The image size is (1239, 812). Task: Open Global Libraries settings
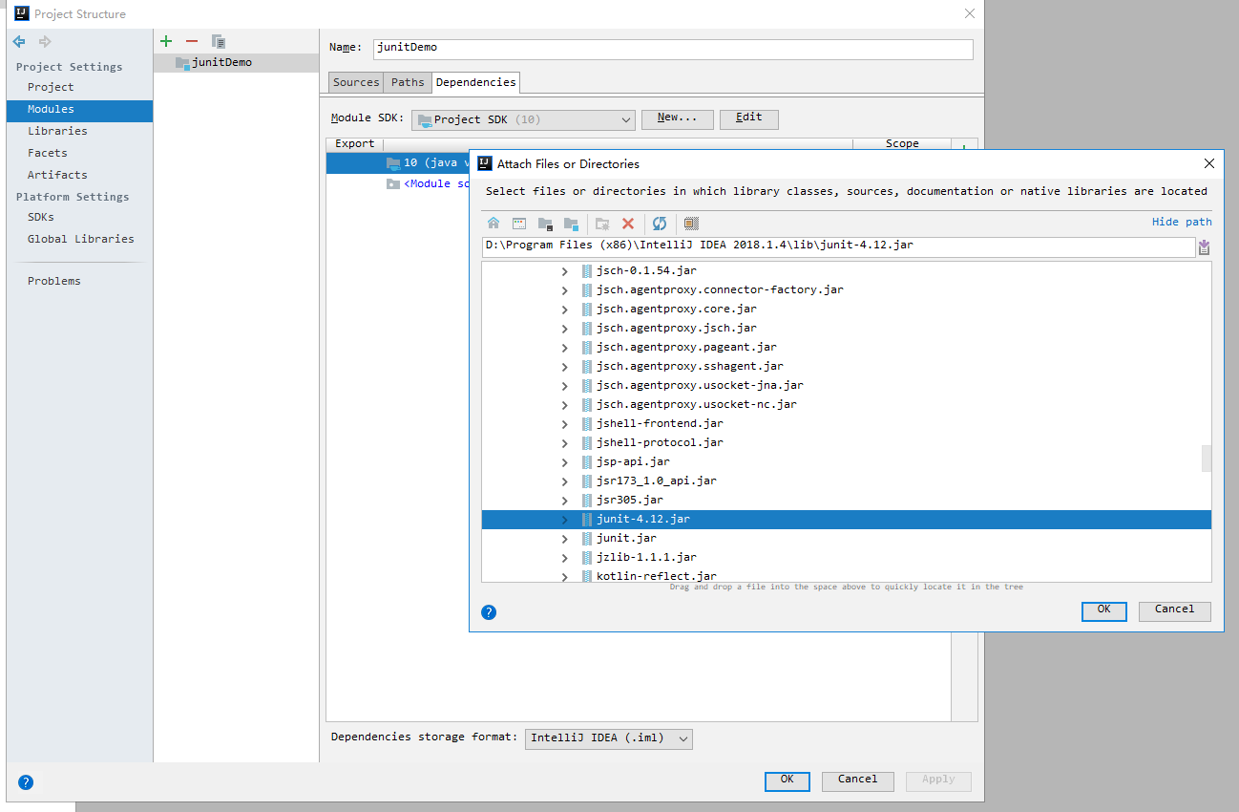(80, 239)
